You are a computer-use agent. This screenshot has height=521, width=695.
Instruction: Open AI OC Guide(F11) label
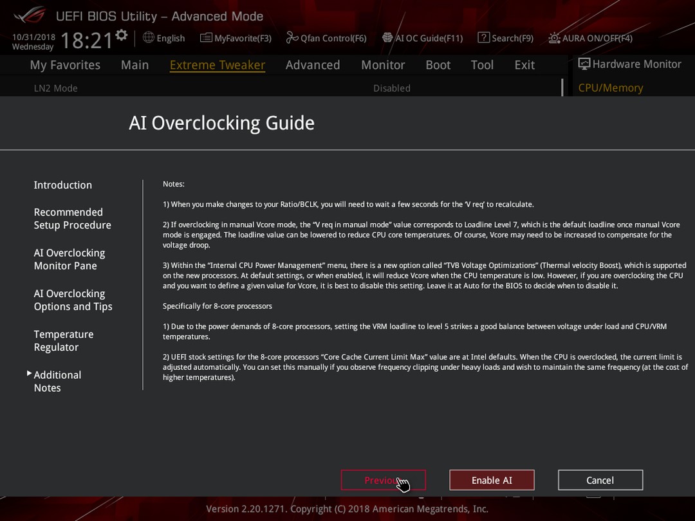(429, 39)
